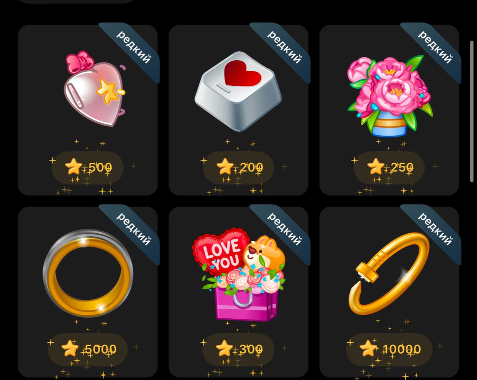
Task: Buy the ring for 5000 stars
Action: click(x=88, y=349)
